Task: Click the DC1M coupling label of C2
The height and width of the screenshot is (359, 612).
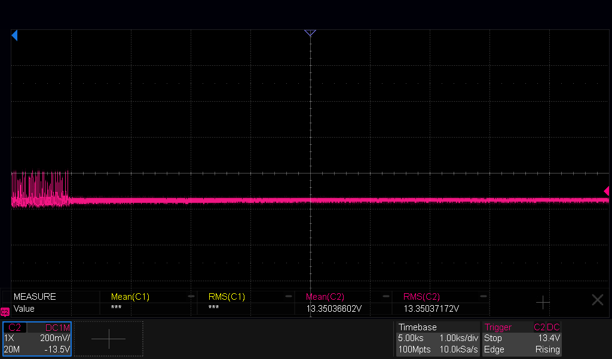Action: 57,328
